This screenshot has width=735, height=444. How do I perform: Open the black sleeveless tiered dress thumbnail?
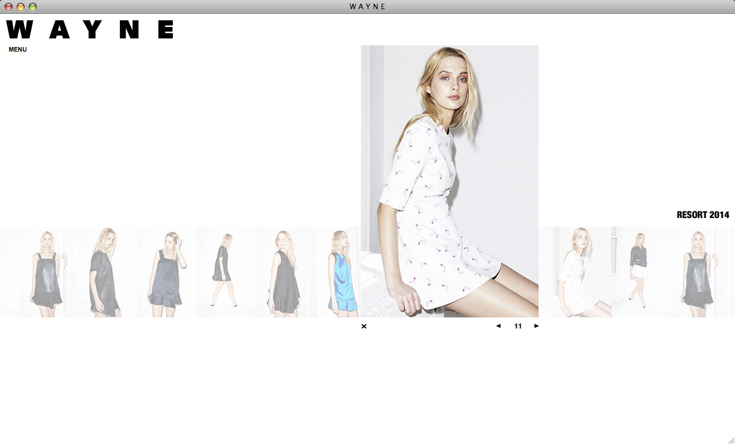click(x=285, y=272)
